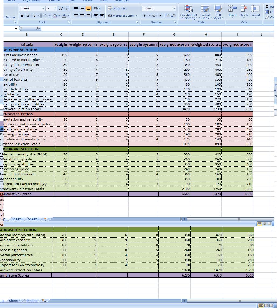Viewport: 277px width, 308px height.
Task: Expand the Fill Color palette arrow
Action: tap(59, 16)
